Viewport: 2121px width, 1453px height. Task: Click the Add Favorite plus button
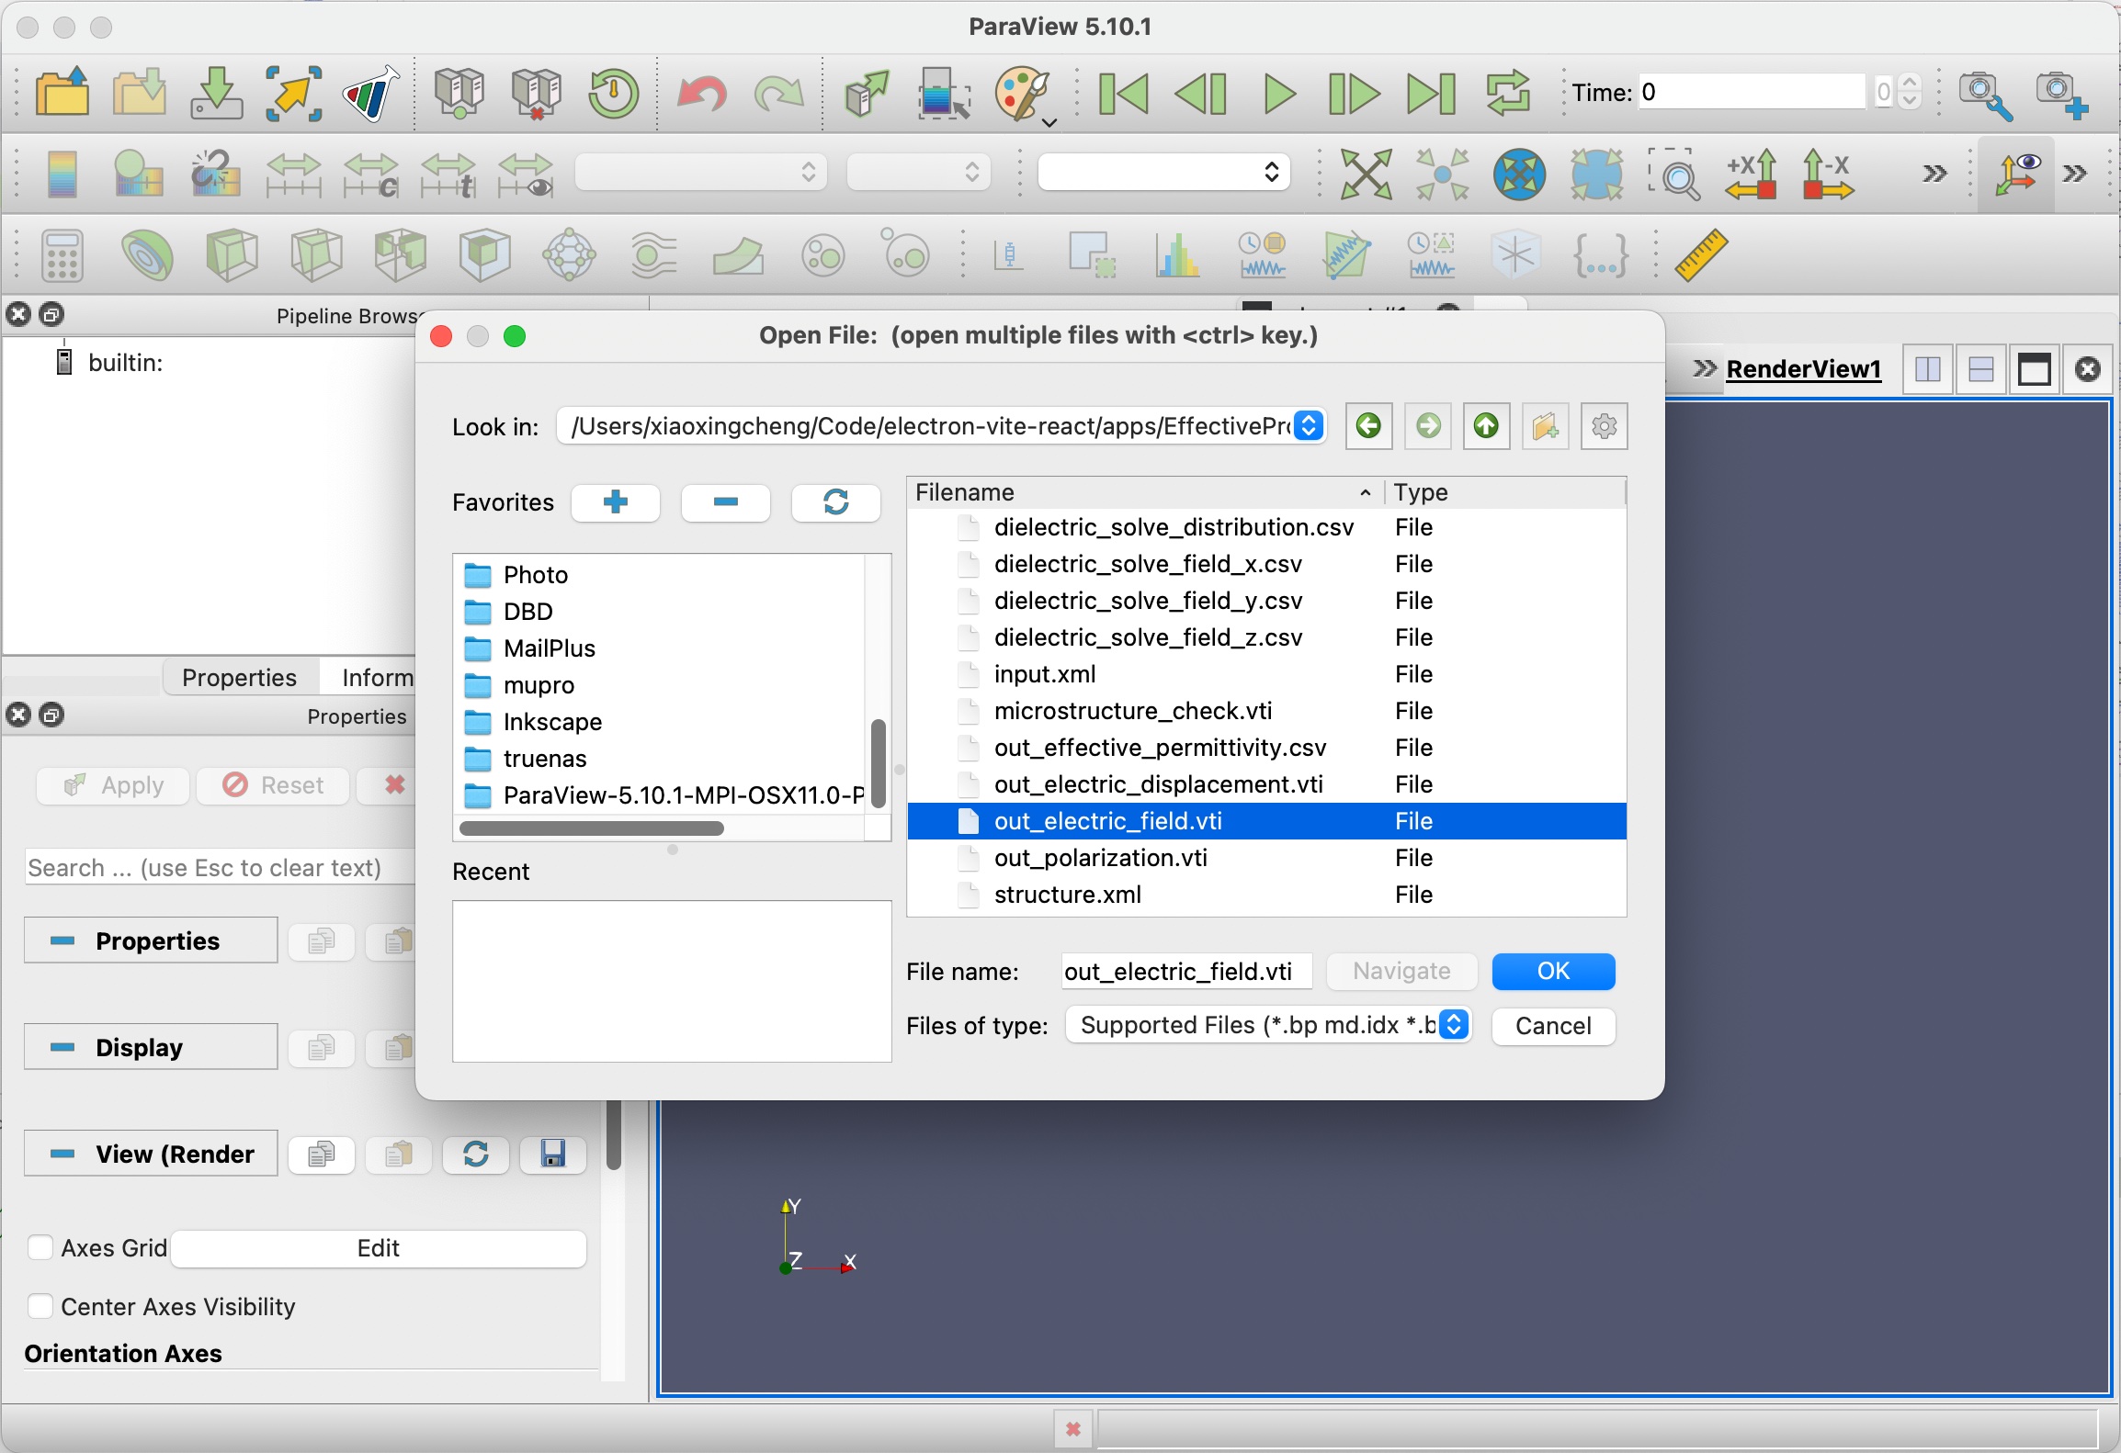[x=615, y=502]
